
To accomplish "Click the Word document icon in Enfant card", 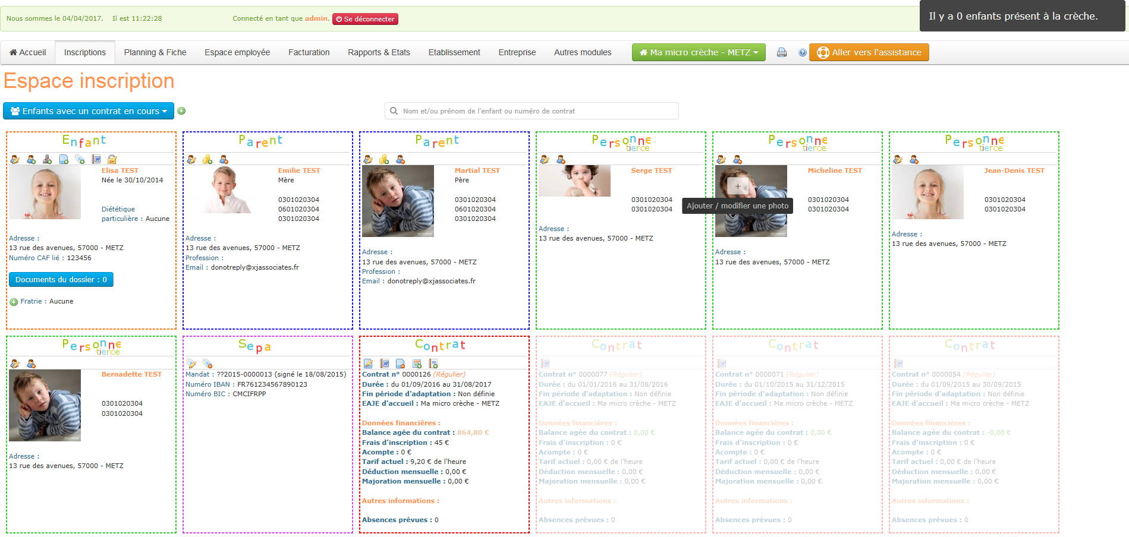I will coord(96,159).
